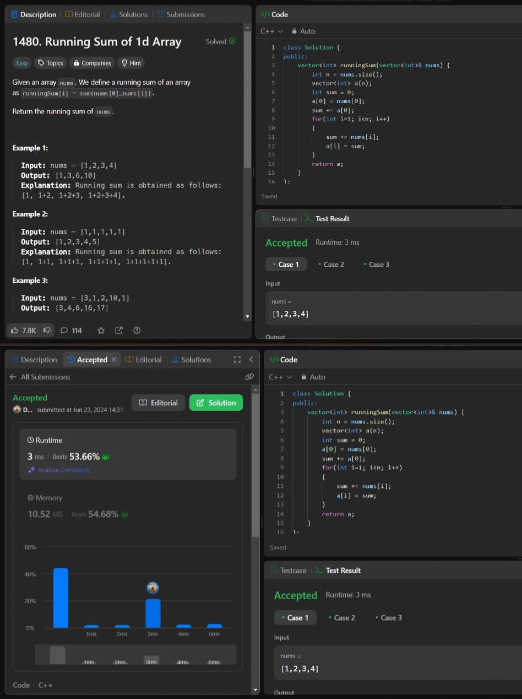Click the 3ms handle on the runtime range slider
522x699 pixels.
coord(151,660)
